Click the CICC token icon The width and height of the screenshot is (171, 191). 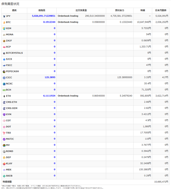(4, 78)
